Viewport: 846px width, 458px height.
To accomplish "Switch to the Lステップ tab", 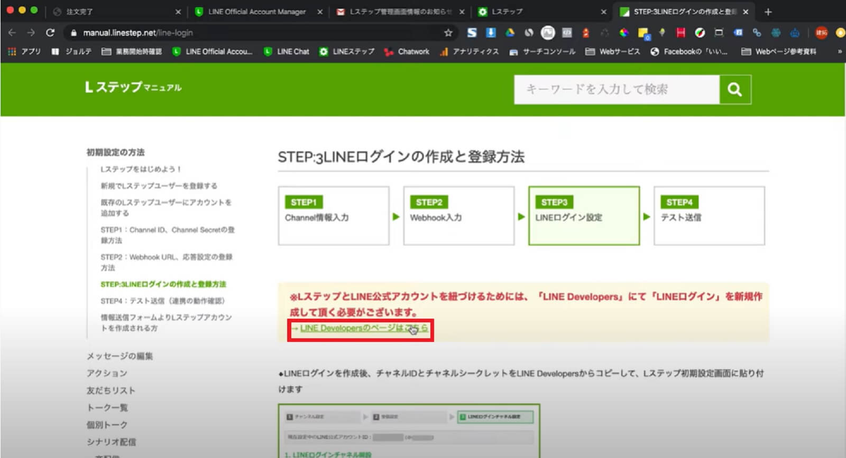I will click(542, 12).
